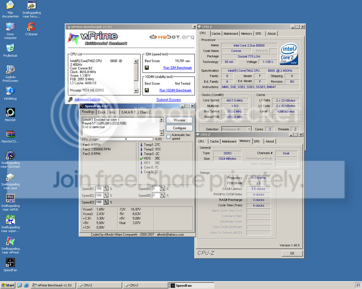This screenshot has height=289, width=362.
Task: Launch SpeedFan desktop icon
Action: point(10,263)
